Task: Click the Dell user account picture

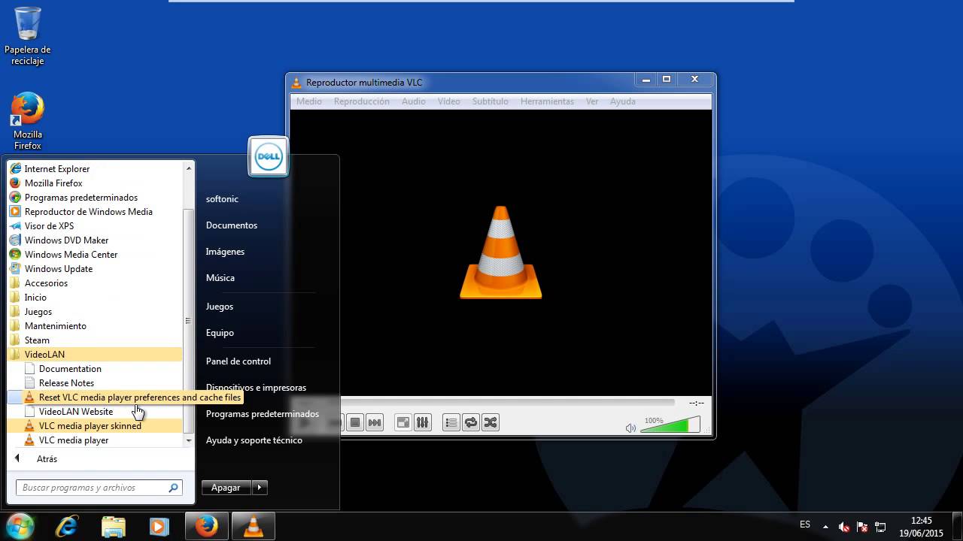Action: click(269, 157)
